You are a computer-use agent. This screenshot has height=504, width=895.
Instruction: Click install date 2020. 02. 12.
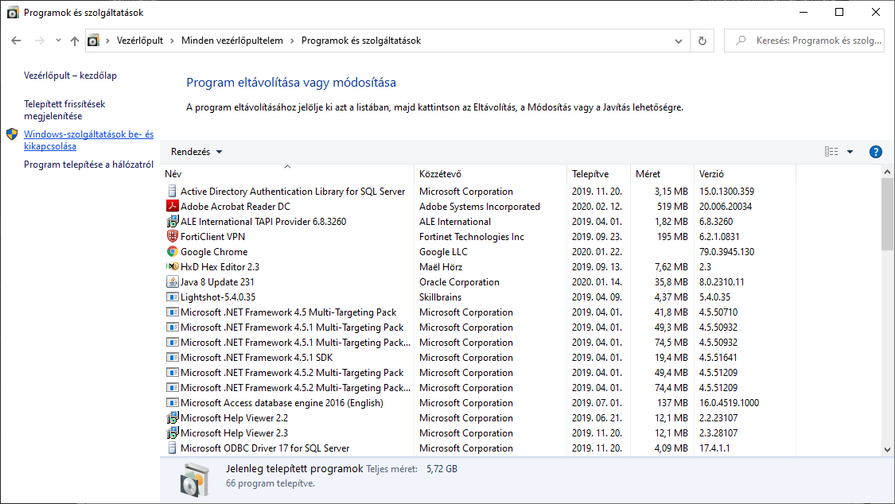(x=597, y=207)
